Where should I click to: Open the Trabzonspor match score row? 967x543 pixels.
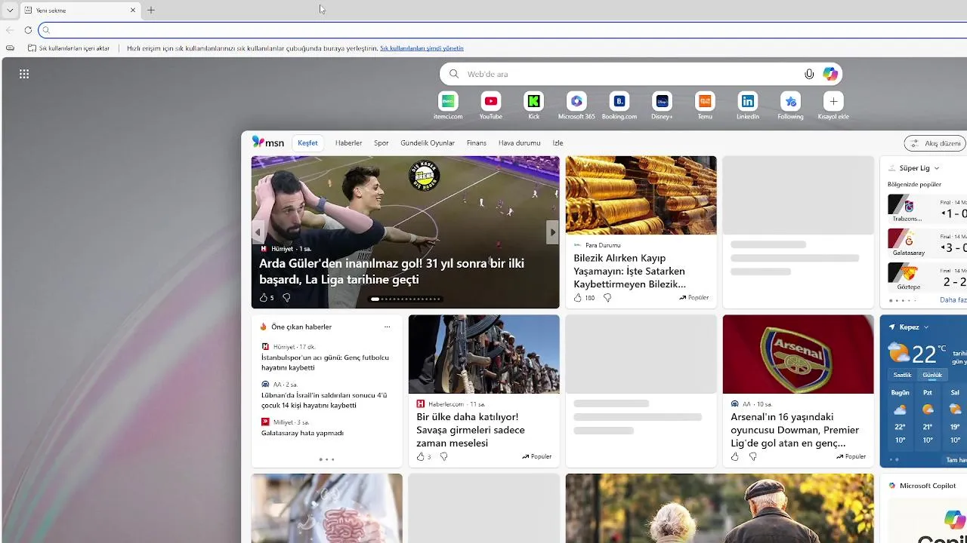tap(927, 209)
